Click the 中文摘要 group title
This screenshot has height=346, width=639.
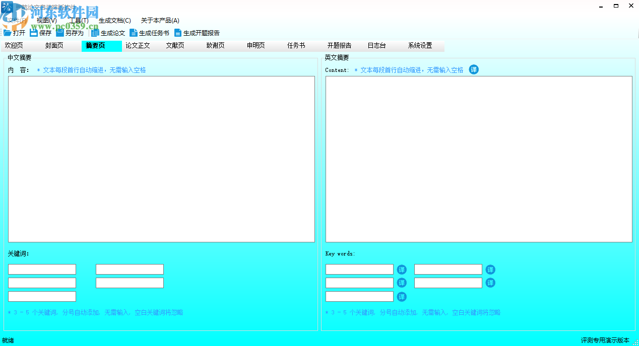[x=19, y=58]
